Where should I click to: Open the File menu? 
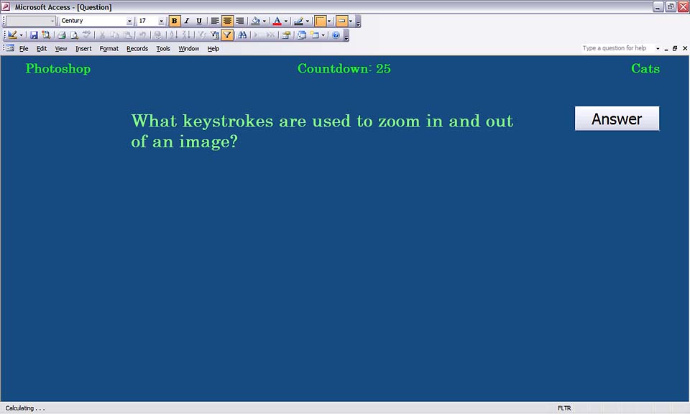(x=24, y=48)
